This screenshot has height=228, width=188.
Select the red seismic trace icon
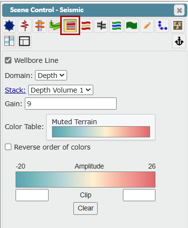(24, 25)
